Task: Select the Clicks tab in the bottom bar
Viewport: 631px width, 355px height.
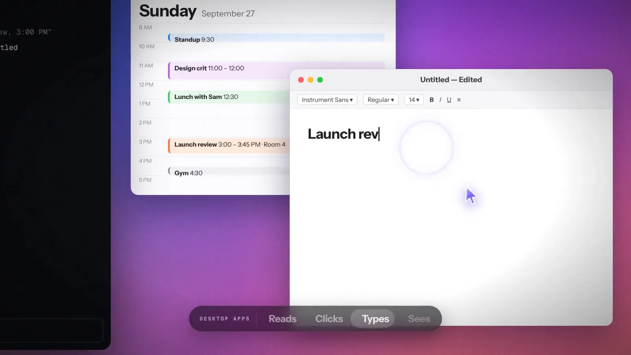Action: pyautogui.click(x=329, y=319)
